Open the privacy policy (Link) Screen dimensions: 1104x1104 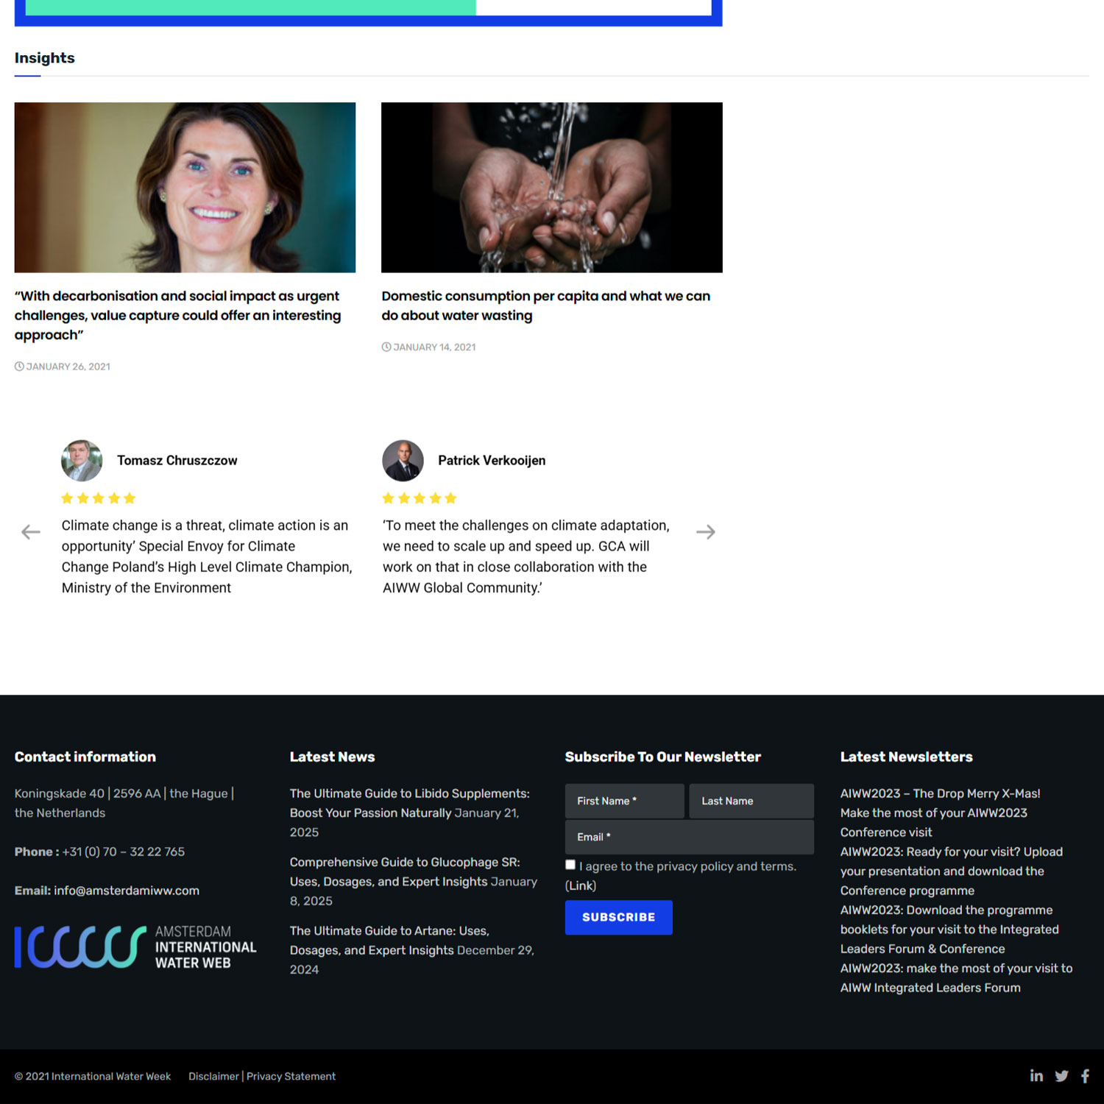581,885
